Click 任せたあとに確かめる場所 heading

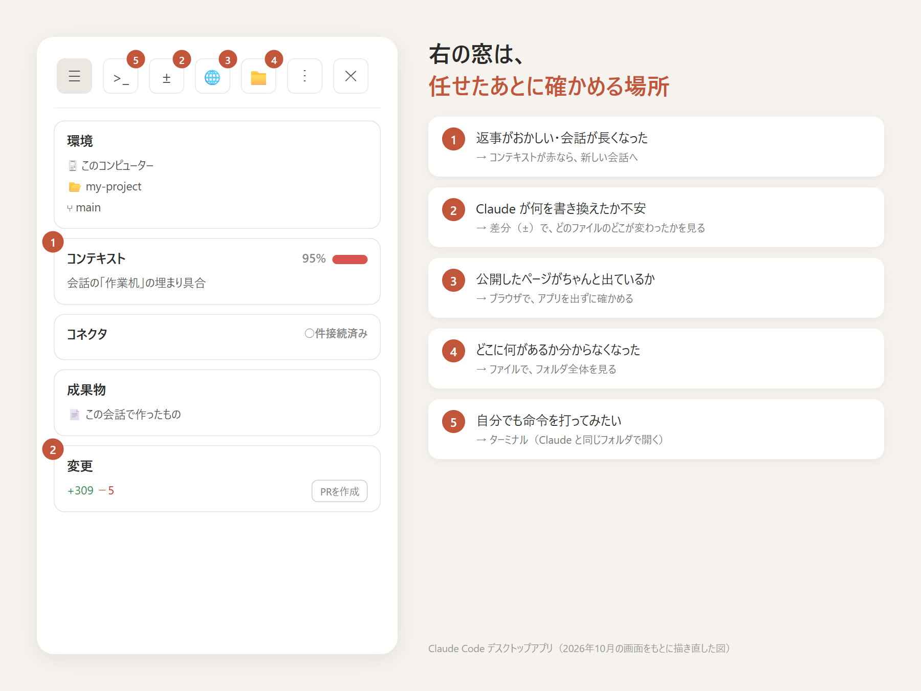coord(549,86)
